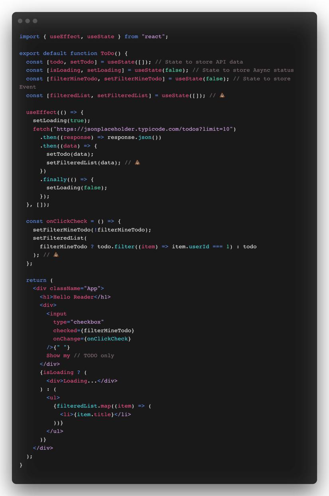Click the "Show my // TODO only" text

point(80,355)
